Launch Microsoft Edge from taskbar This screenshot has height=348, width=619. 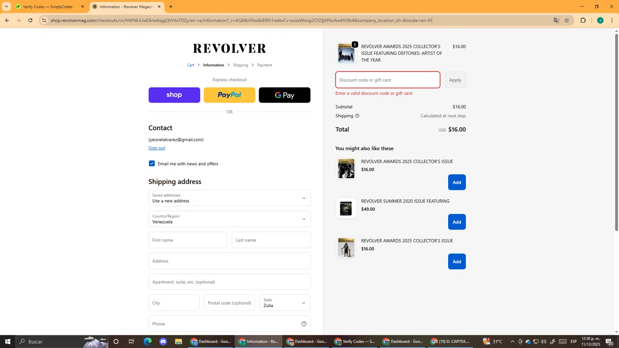tap(147, 341)
